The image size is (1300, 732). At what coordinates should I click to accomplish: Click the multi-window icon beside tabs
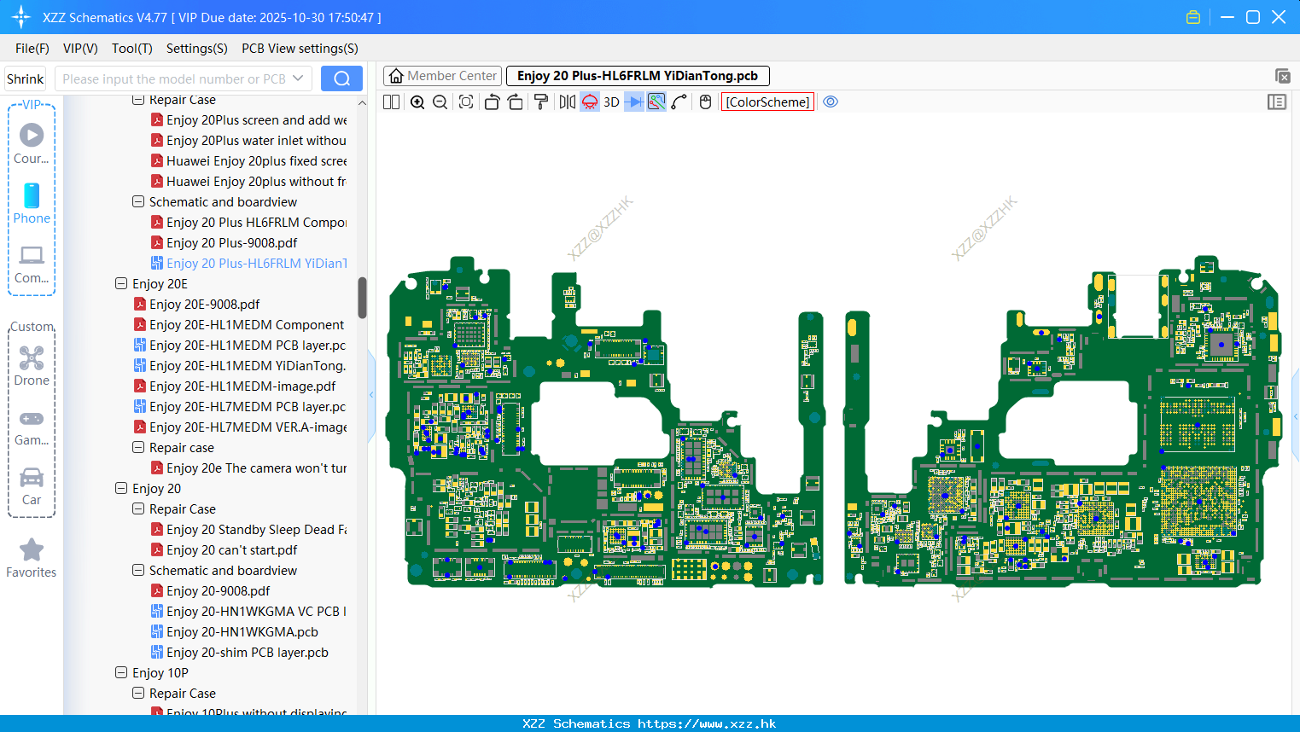1282,76
